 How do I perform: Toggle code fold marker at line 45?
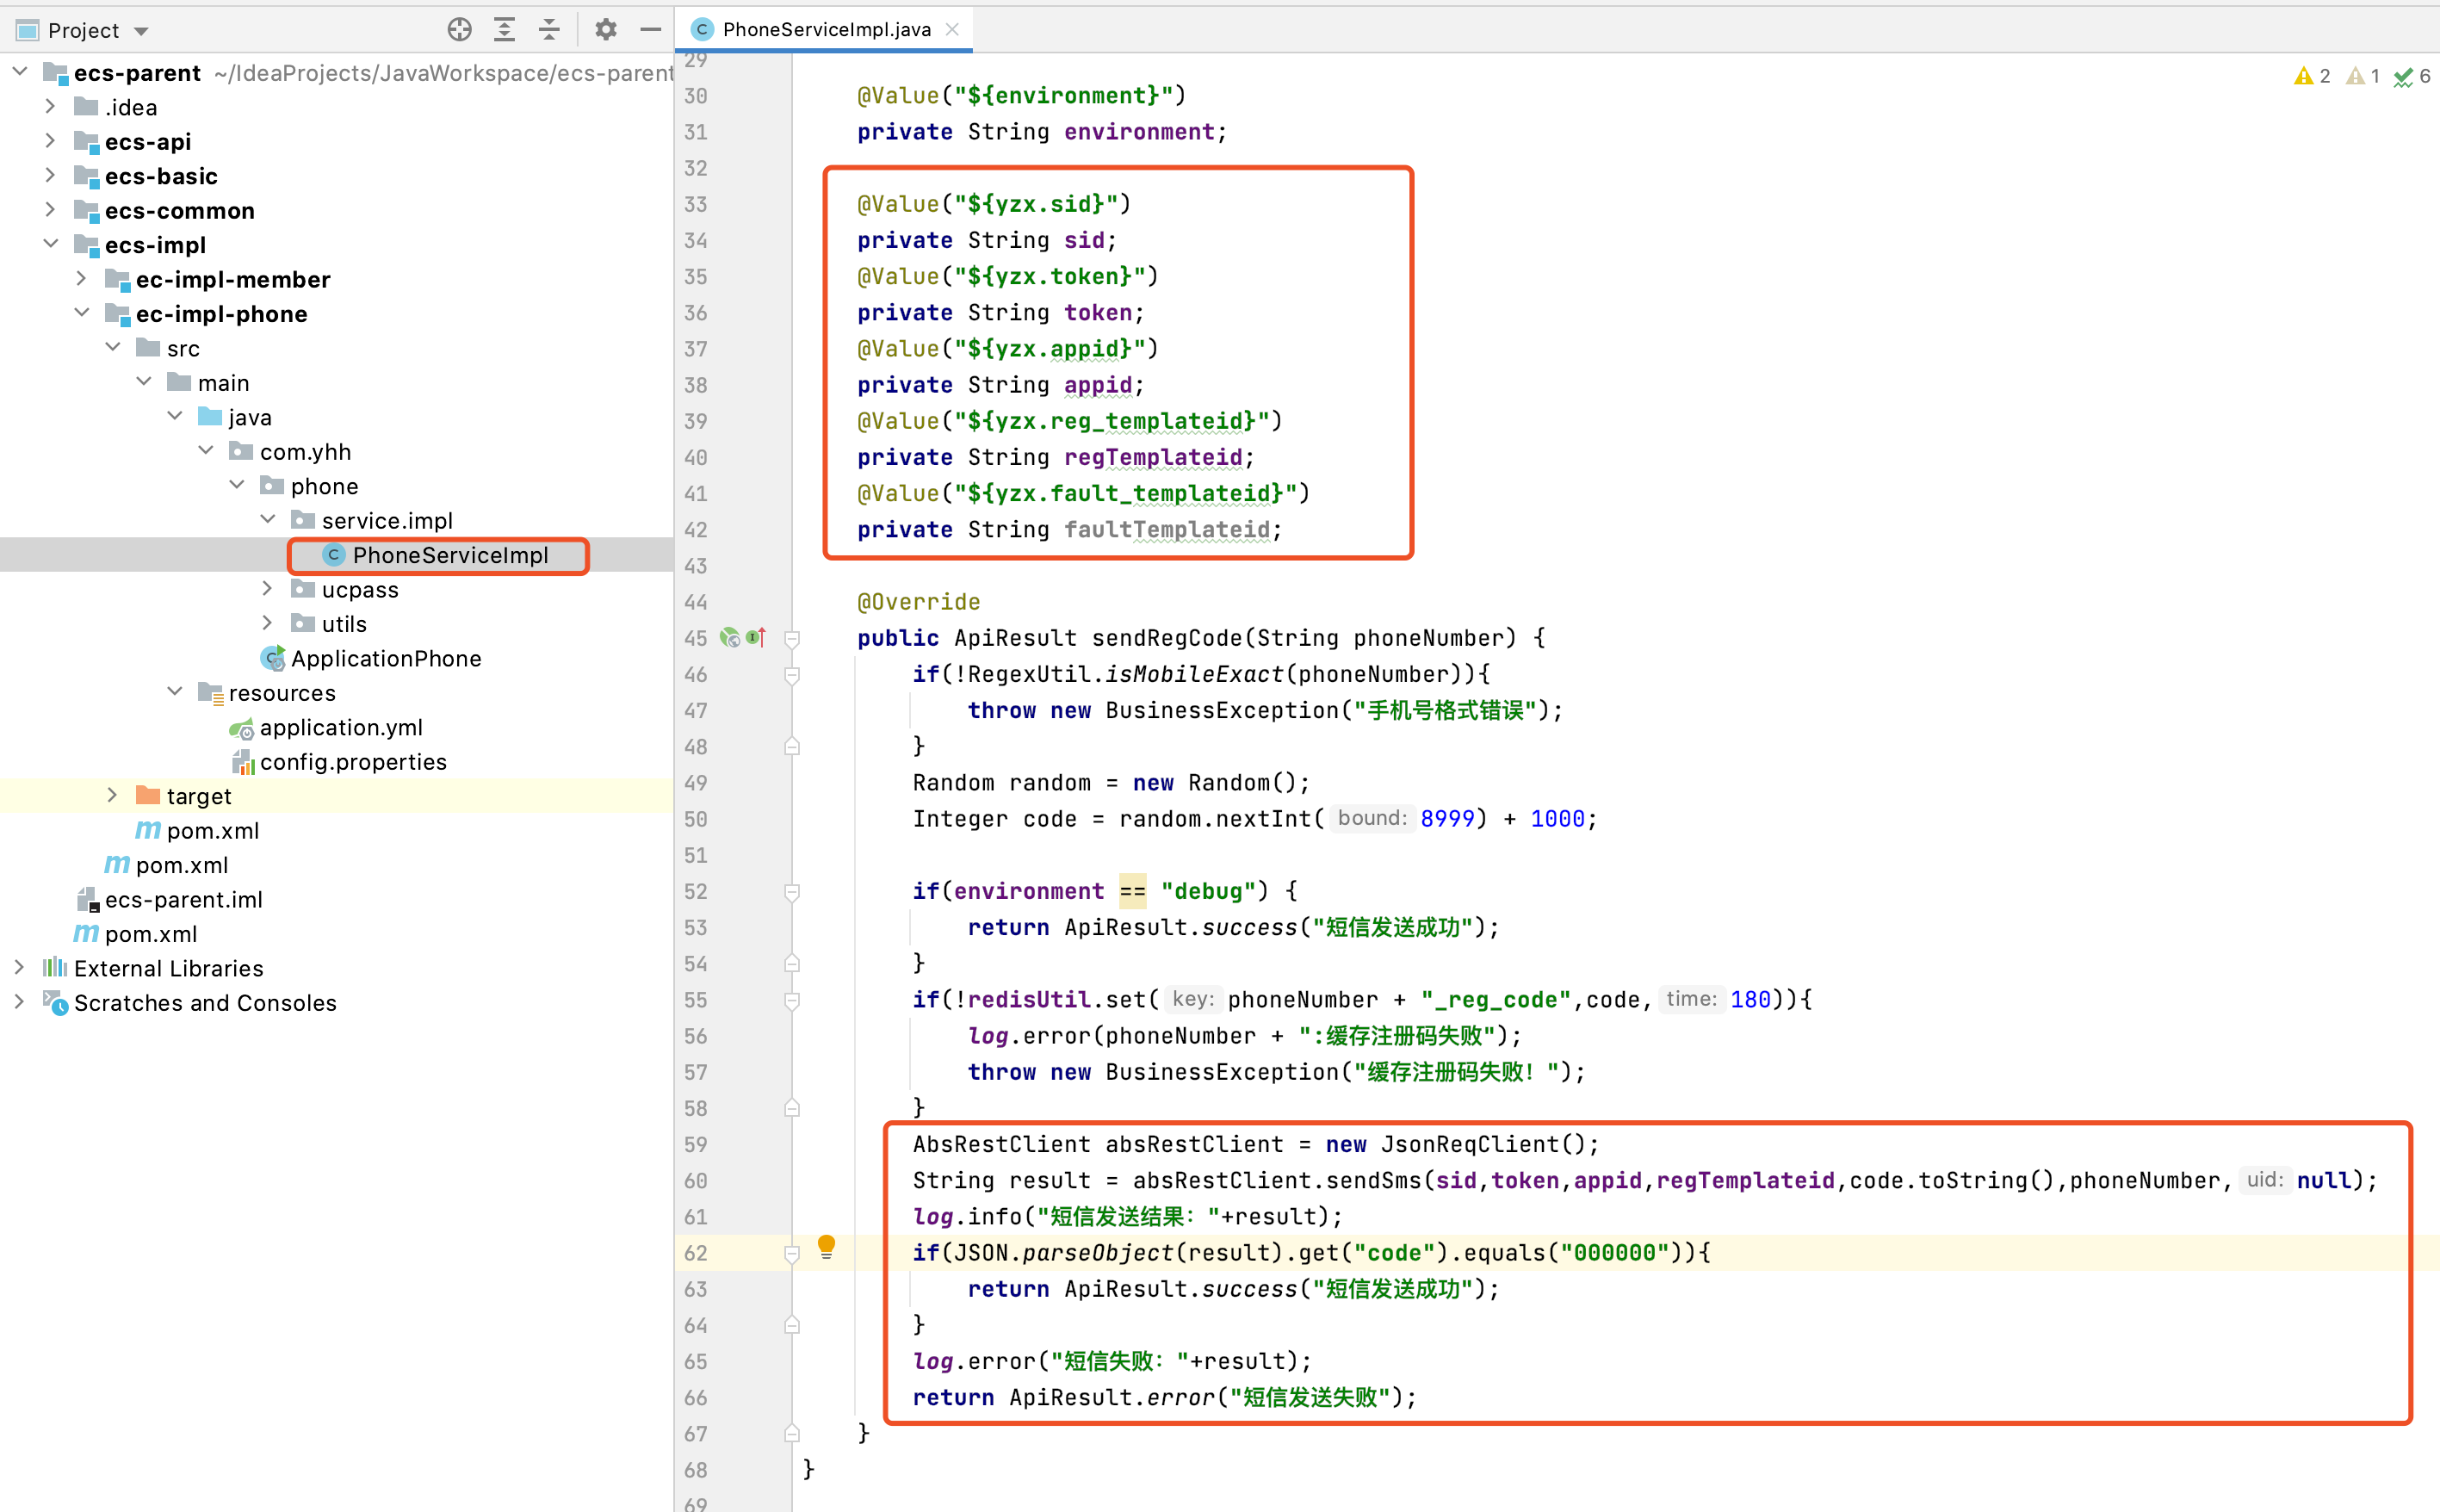pyautogui.click(x=792, y=638)
